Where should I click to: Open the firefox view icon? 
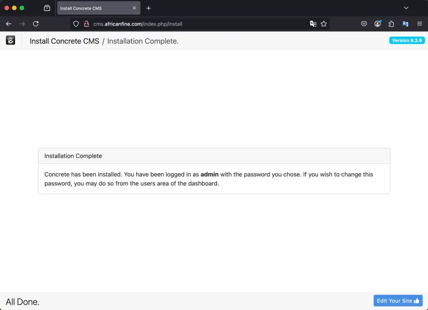[47, 8]
